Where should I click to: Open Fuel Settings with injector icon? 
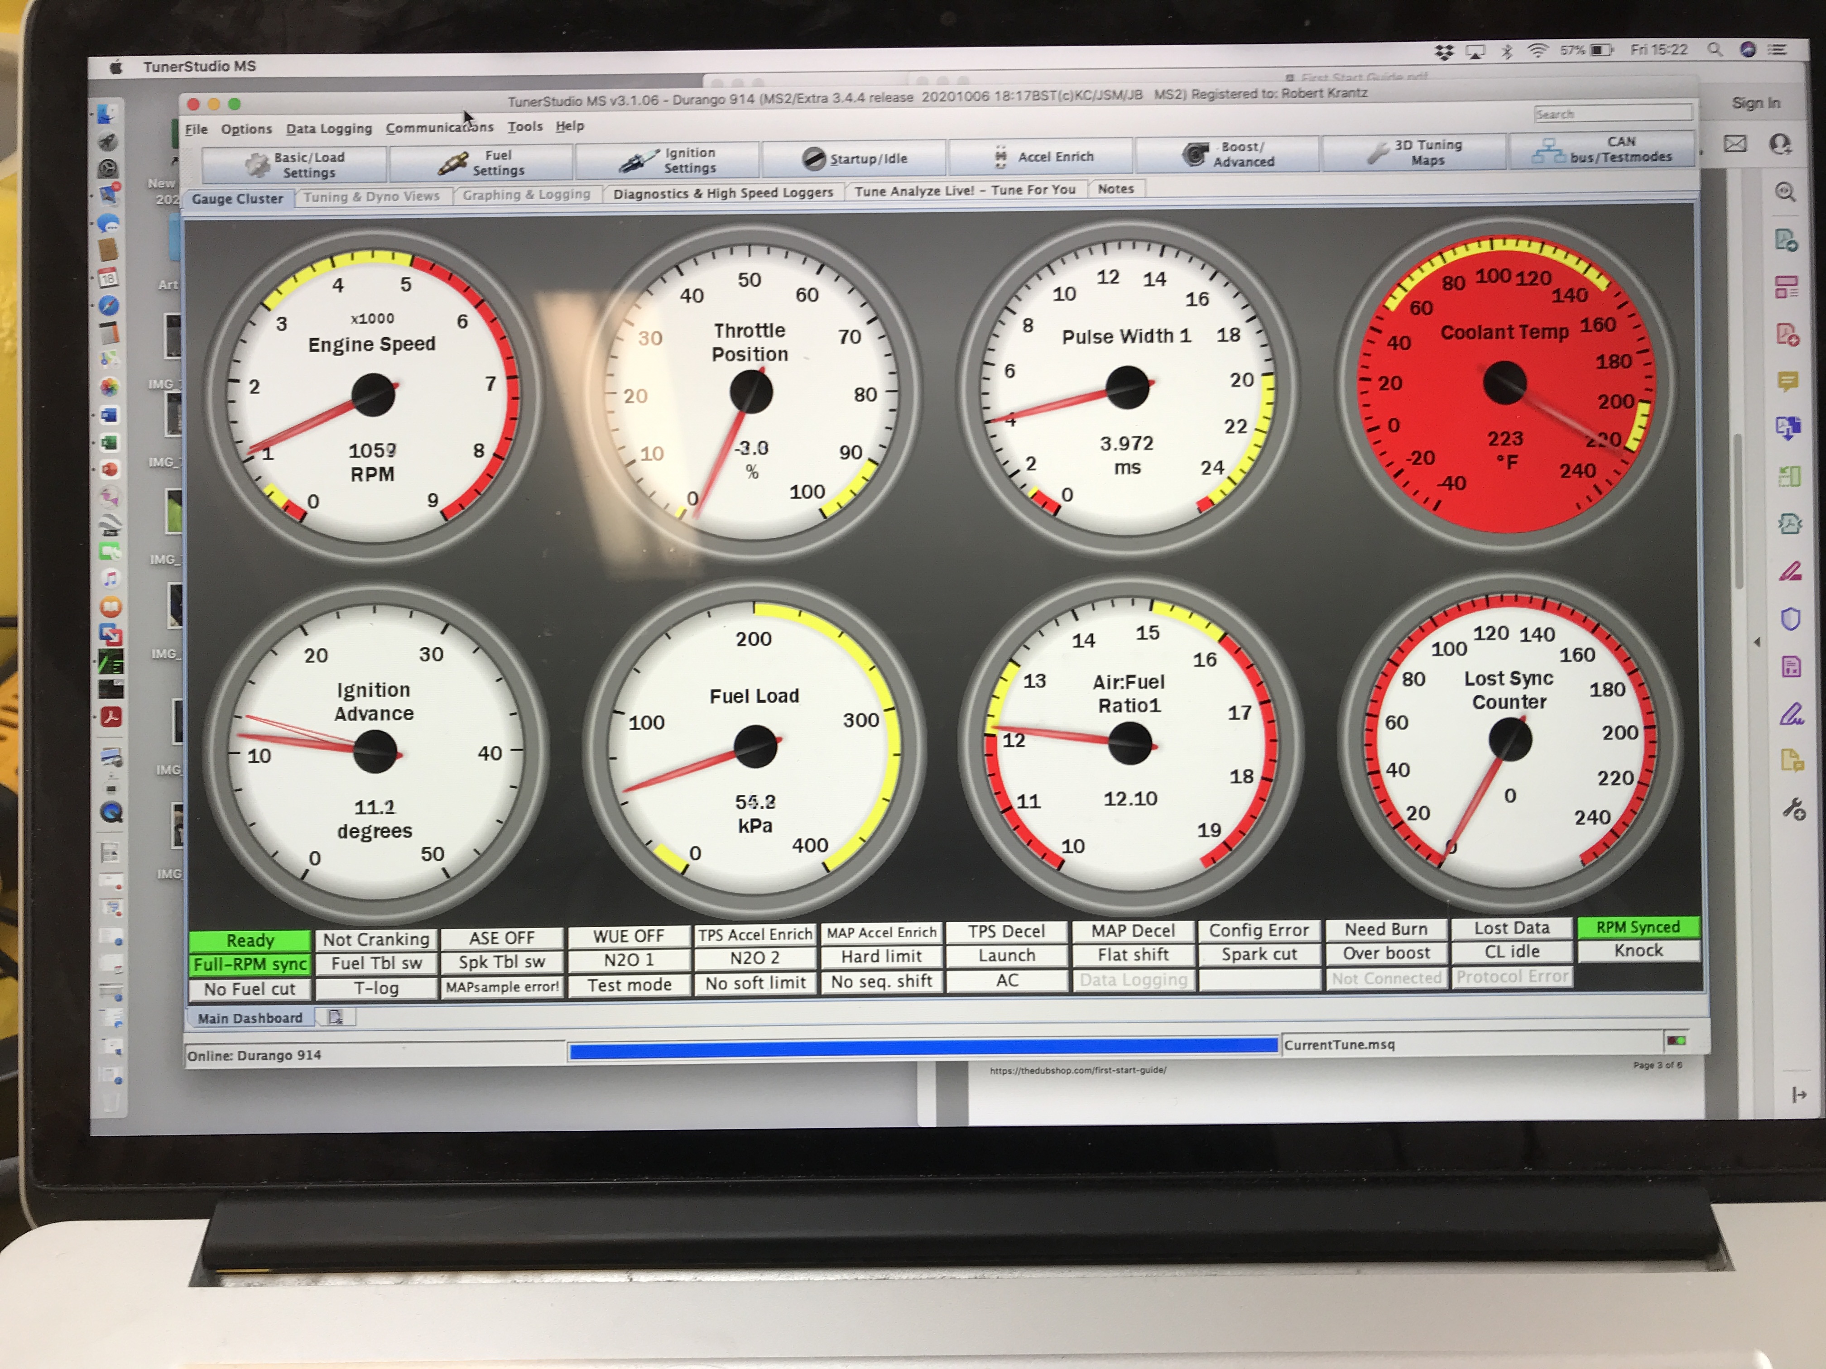[481, 163]
